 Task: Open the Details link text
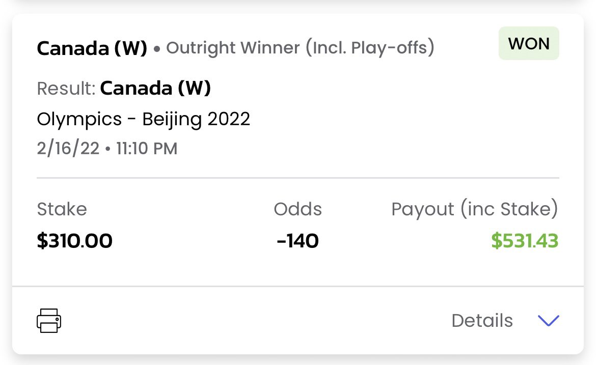coord(482,321)
